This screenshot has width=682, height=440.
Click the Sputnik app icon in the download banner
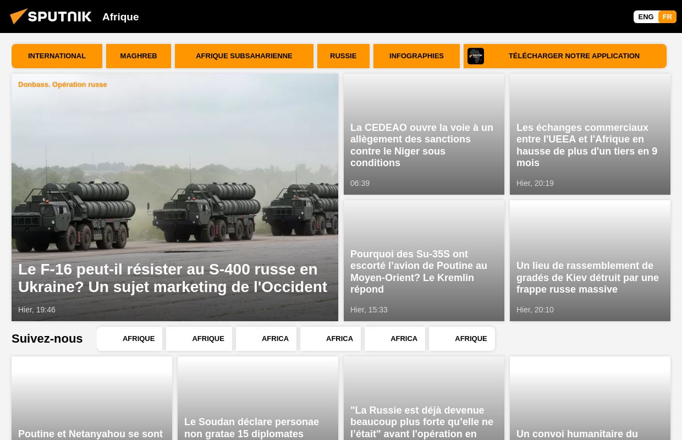coord(476,56)
